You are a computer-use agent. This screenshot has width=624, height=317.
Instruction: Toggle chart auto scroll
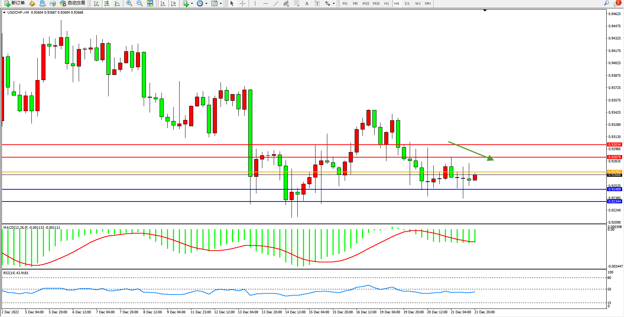point(163,3)
